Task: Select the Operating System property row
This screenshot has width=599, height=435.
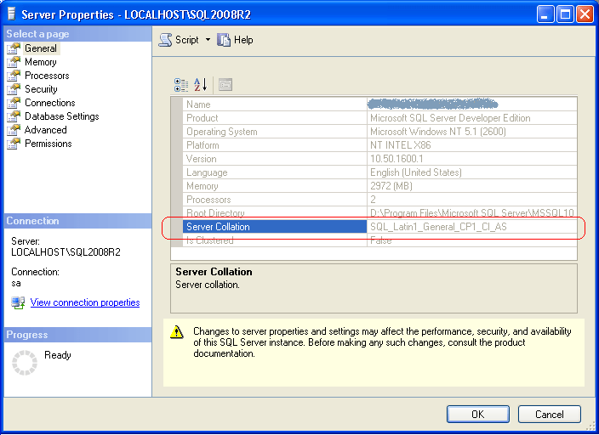Action: tap(379, 132)
